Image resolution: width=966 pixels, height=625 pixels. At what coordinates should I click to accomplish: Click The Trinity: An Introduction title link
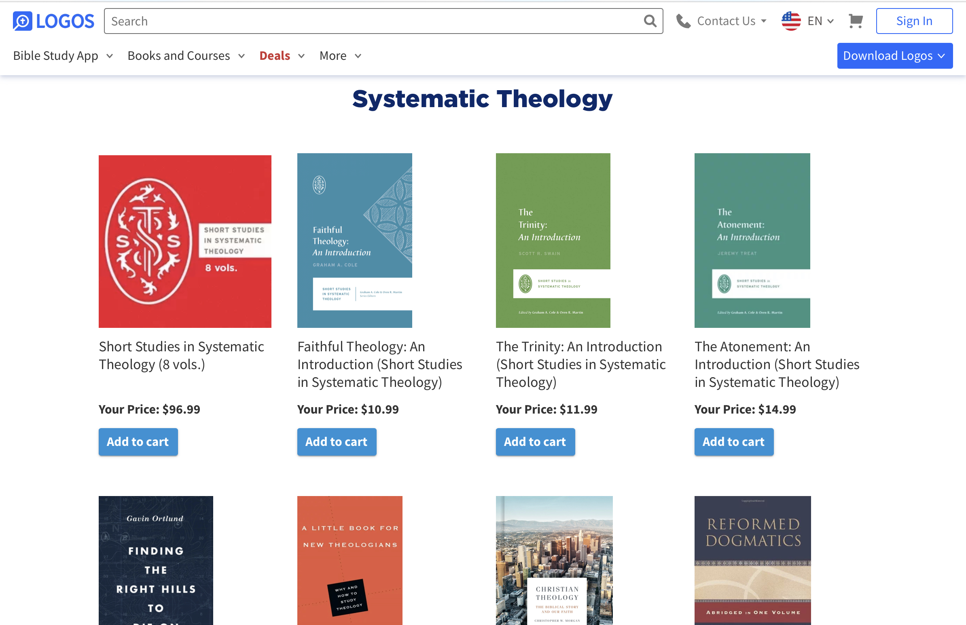(580, 364)
